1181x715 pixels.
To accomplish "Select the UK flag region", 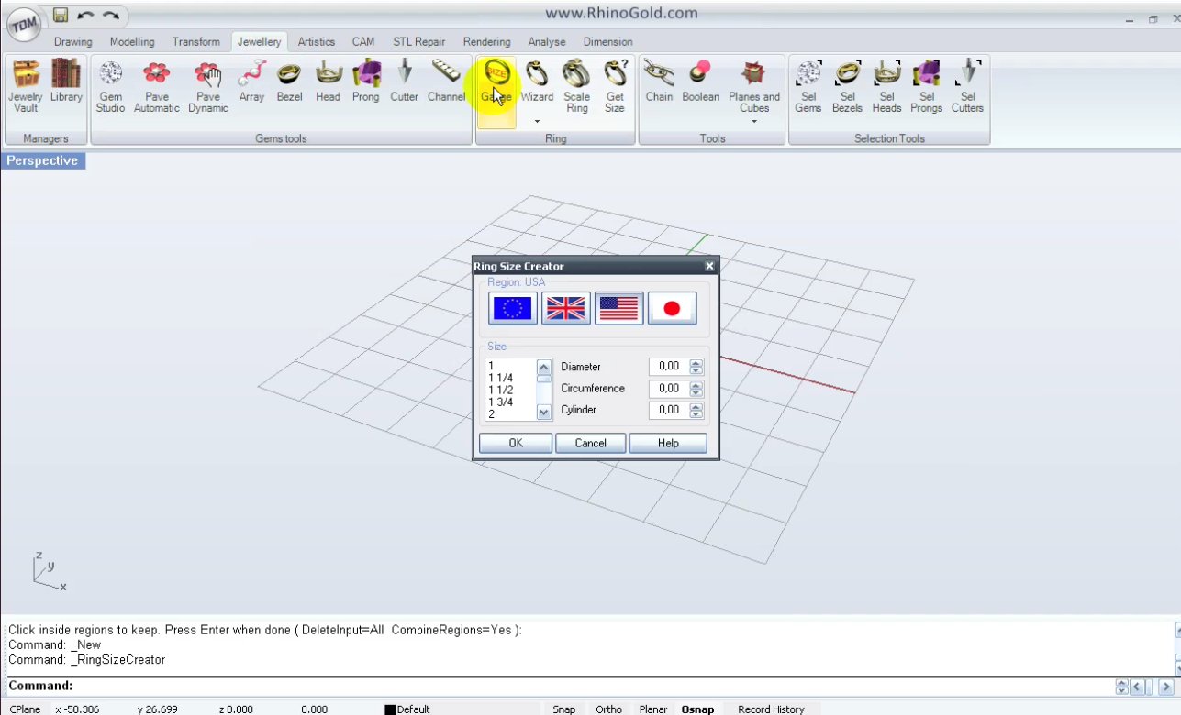I will [x=566, y=309].
